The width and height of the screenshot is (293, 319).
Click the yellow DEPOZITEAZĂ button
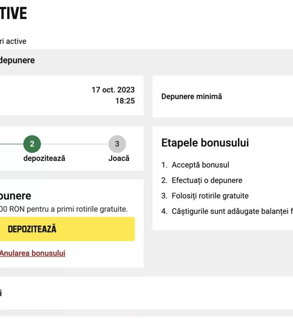67,229
